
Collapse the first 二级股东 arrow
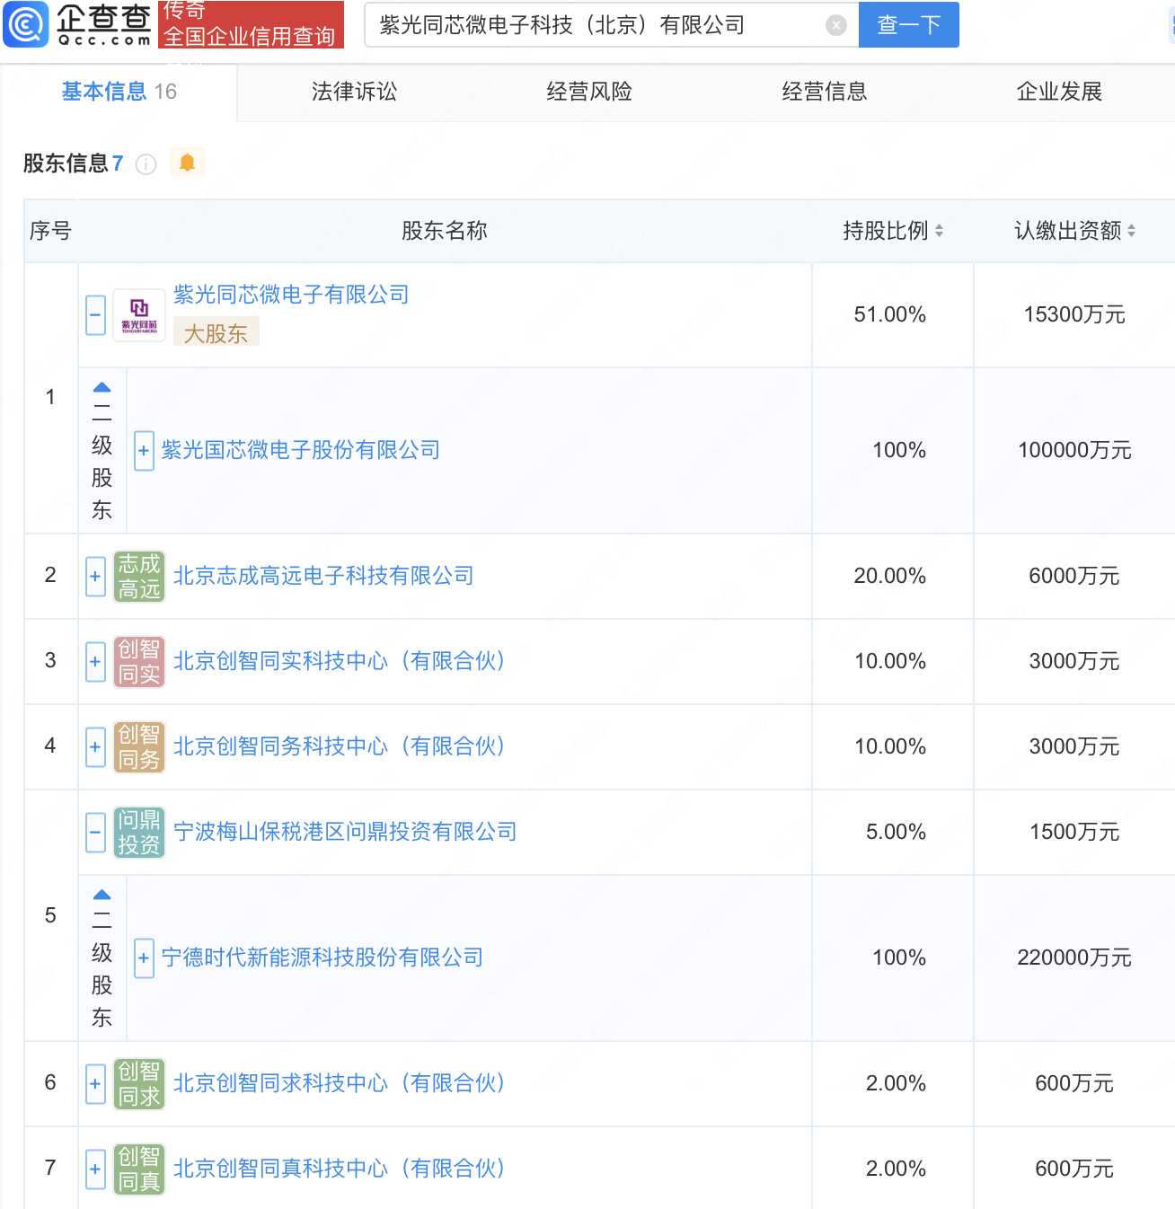tap(102, 387)
